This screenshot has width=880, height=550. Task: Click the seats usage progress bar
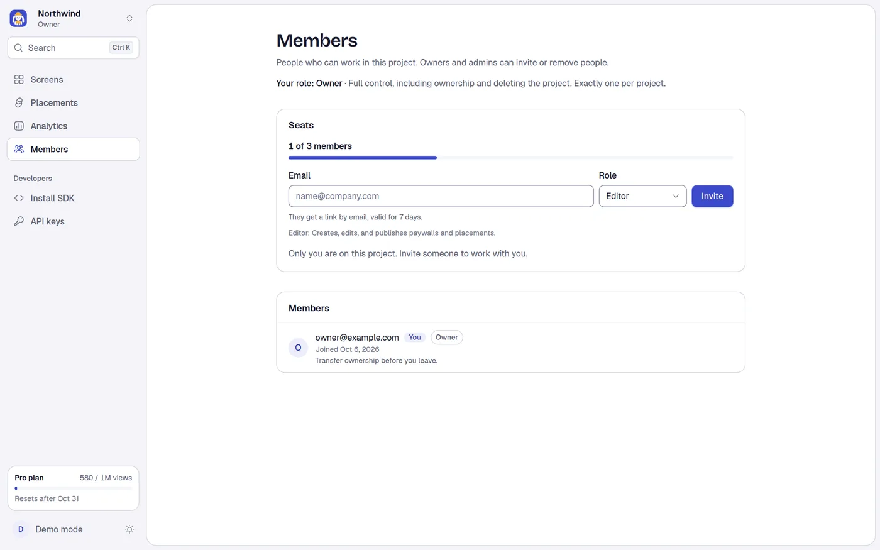[510, 158]
